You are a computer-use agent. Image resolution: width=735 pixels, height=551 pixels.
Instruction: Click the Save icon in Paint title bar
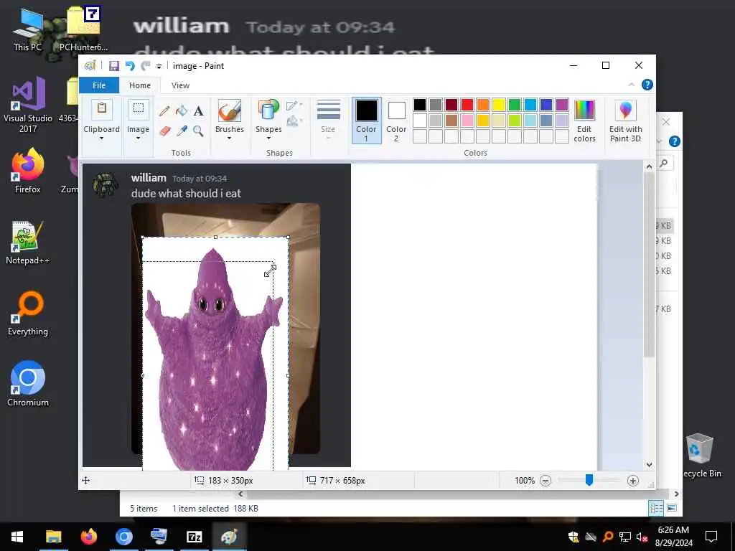click(x=114, y=66)
